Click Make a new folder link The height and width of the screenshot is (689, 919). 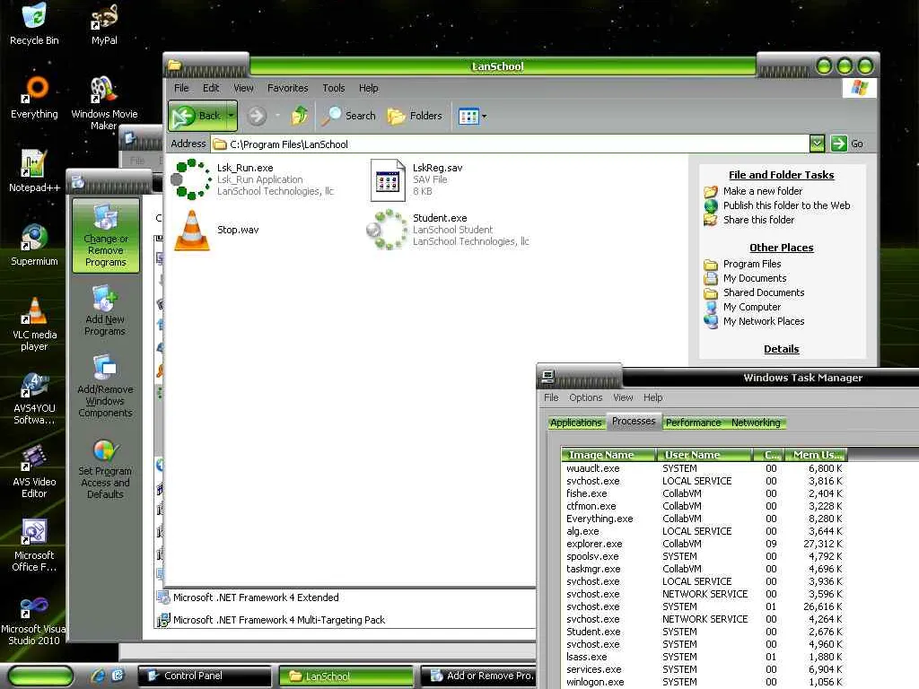pos(763,191)
